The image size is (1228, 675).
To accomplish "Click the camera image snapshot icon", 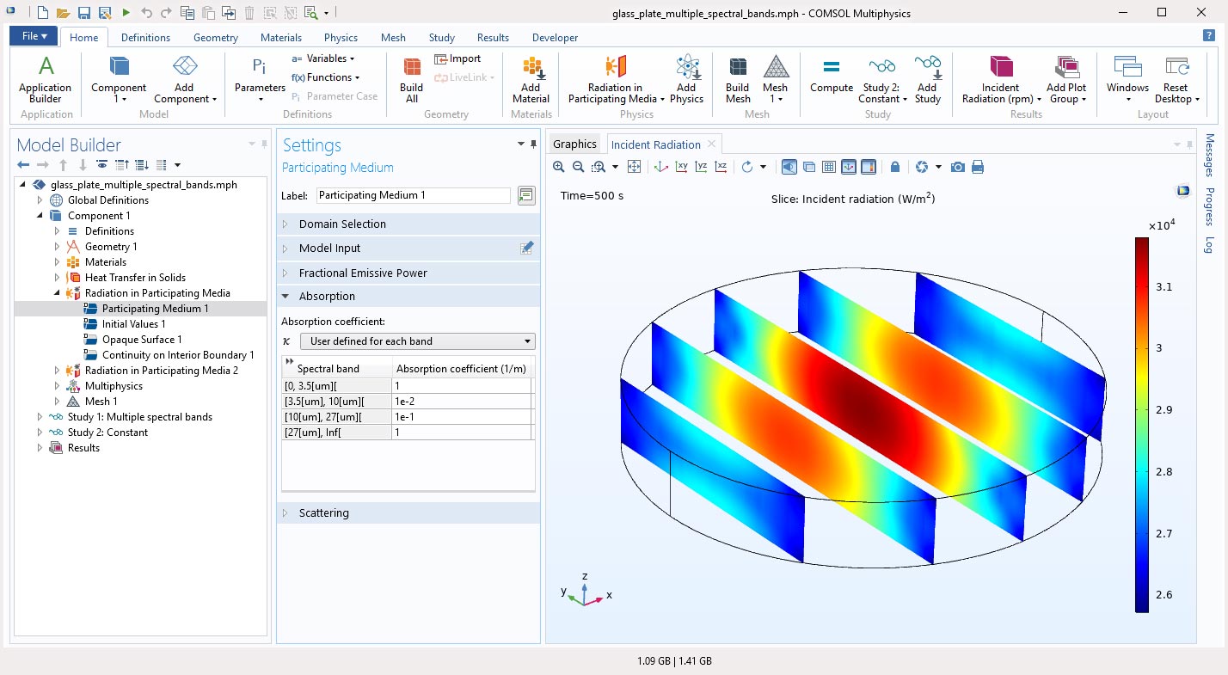I will pos(958,167).
